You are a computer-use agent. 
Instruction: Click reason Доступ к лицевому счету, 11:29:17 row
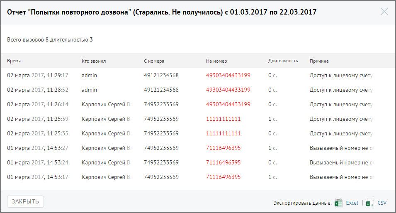341,76
